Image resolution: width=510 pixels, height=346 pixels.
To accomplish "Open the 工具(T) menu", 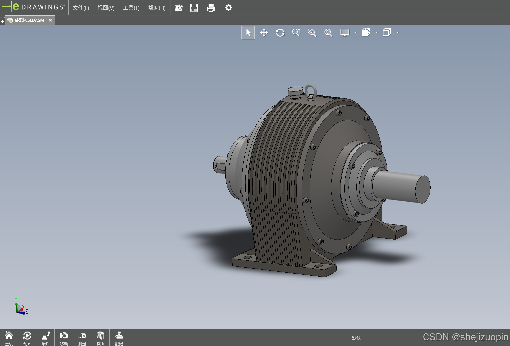I will [131, 8].
